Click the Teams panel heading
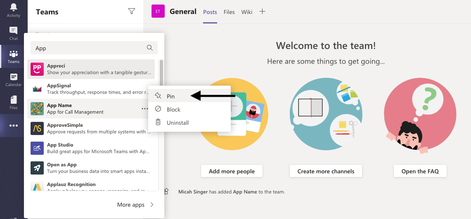Viewport: 471px width, 219px height. pyautogui.click(x=47, y=12)
